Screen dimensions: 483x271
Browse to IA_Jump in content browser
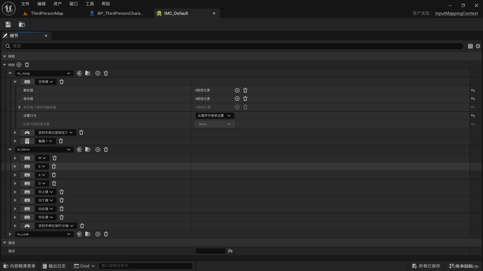point(88,73)
